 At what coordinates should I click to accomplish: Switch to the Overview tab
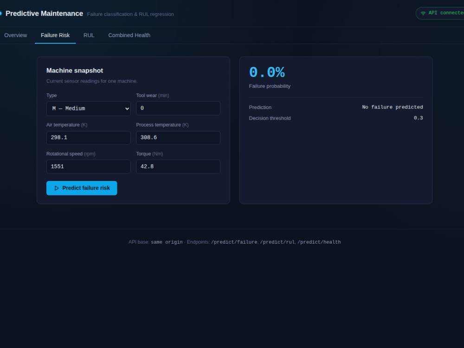[15, 35]
